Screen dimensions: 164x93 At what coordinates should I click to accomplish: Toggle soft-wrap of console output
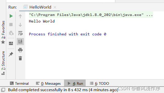20,33
